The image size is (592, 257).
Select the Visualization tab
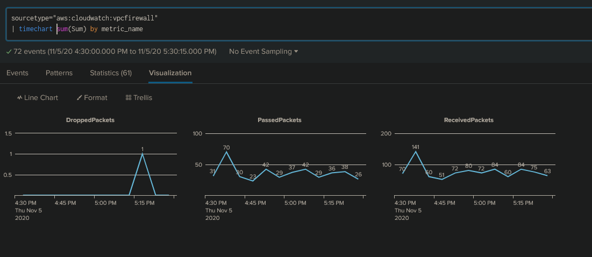(x=170, y=73)
